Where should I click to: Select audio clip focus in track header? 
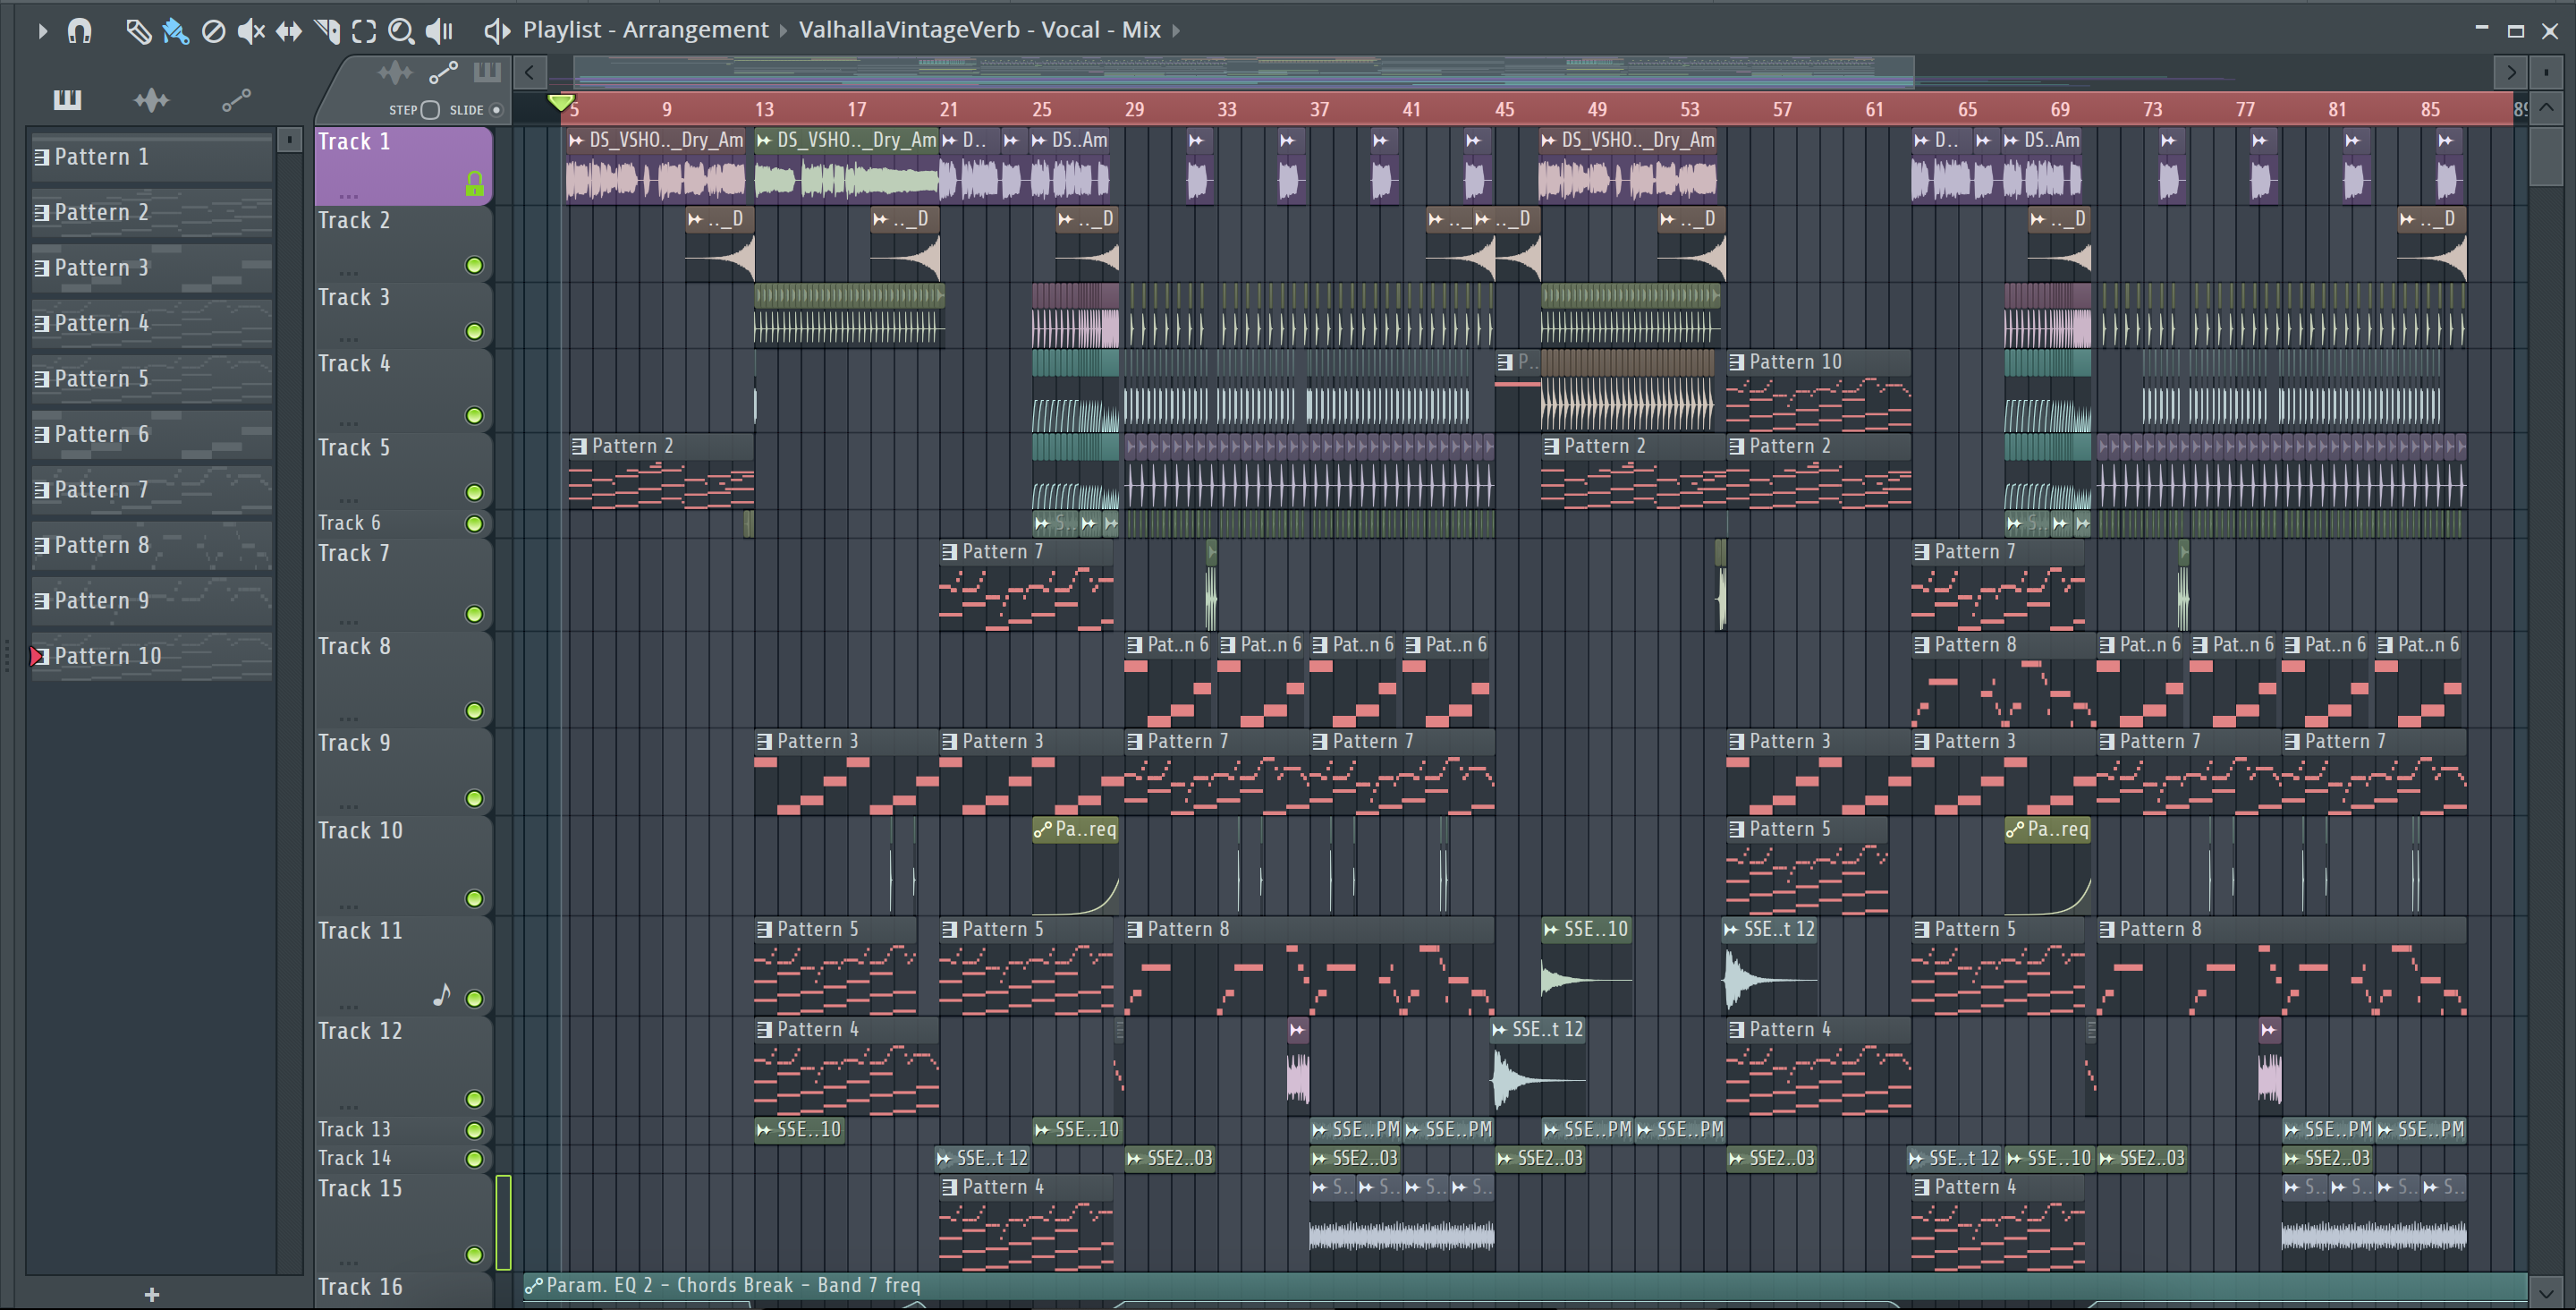394,72
